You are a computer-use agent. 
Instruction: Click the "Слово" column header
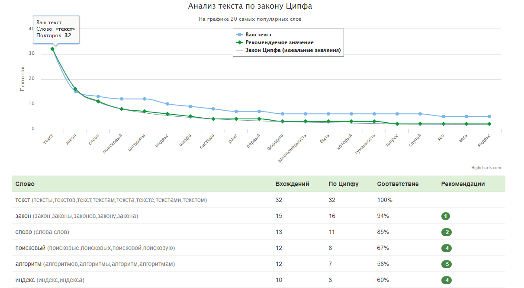[x=25, y=184]
